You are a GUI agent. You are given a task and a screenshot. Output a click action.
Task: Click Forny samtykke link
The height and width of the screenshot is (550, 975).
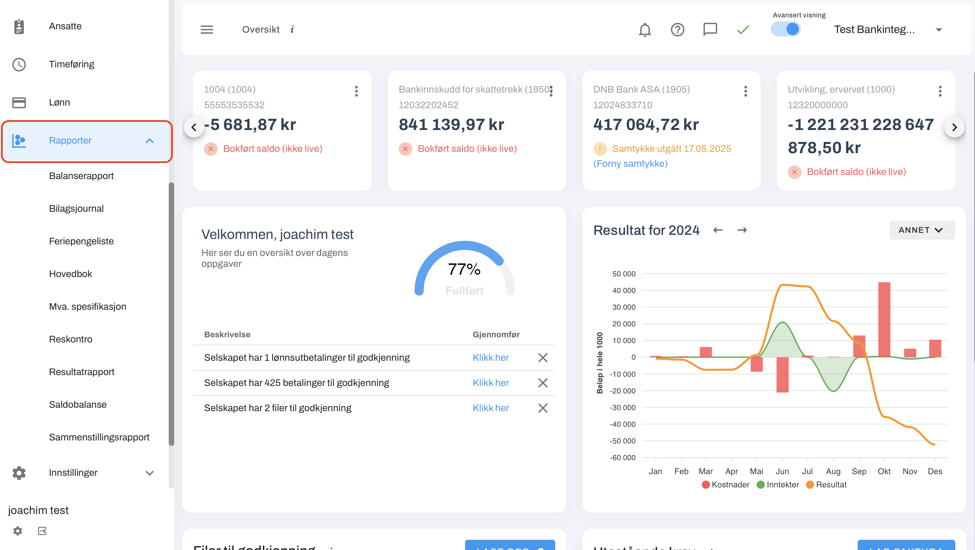pyautogui.click(x=630, y=164)
